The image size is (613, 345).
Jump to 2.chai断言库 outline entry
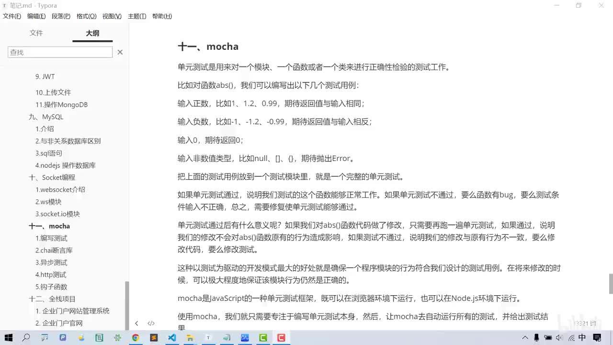point(54,250)
